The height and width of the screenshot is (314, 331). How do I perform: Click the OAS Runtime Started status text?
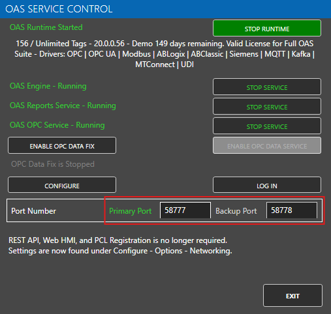(46, 27)
